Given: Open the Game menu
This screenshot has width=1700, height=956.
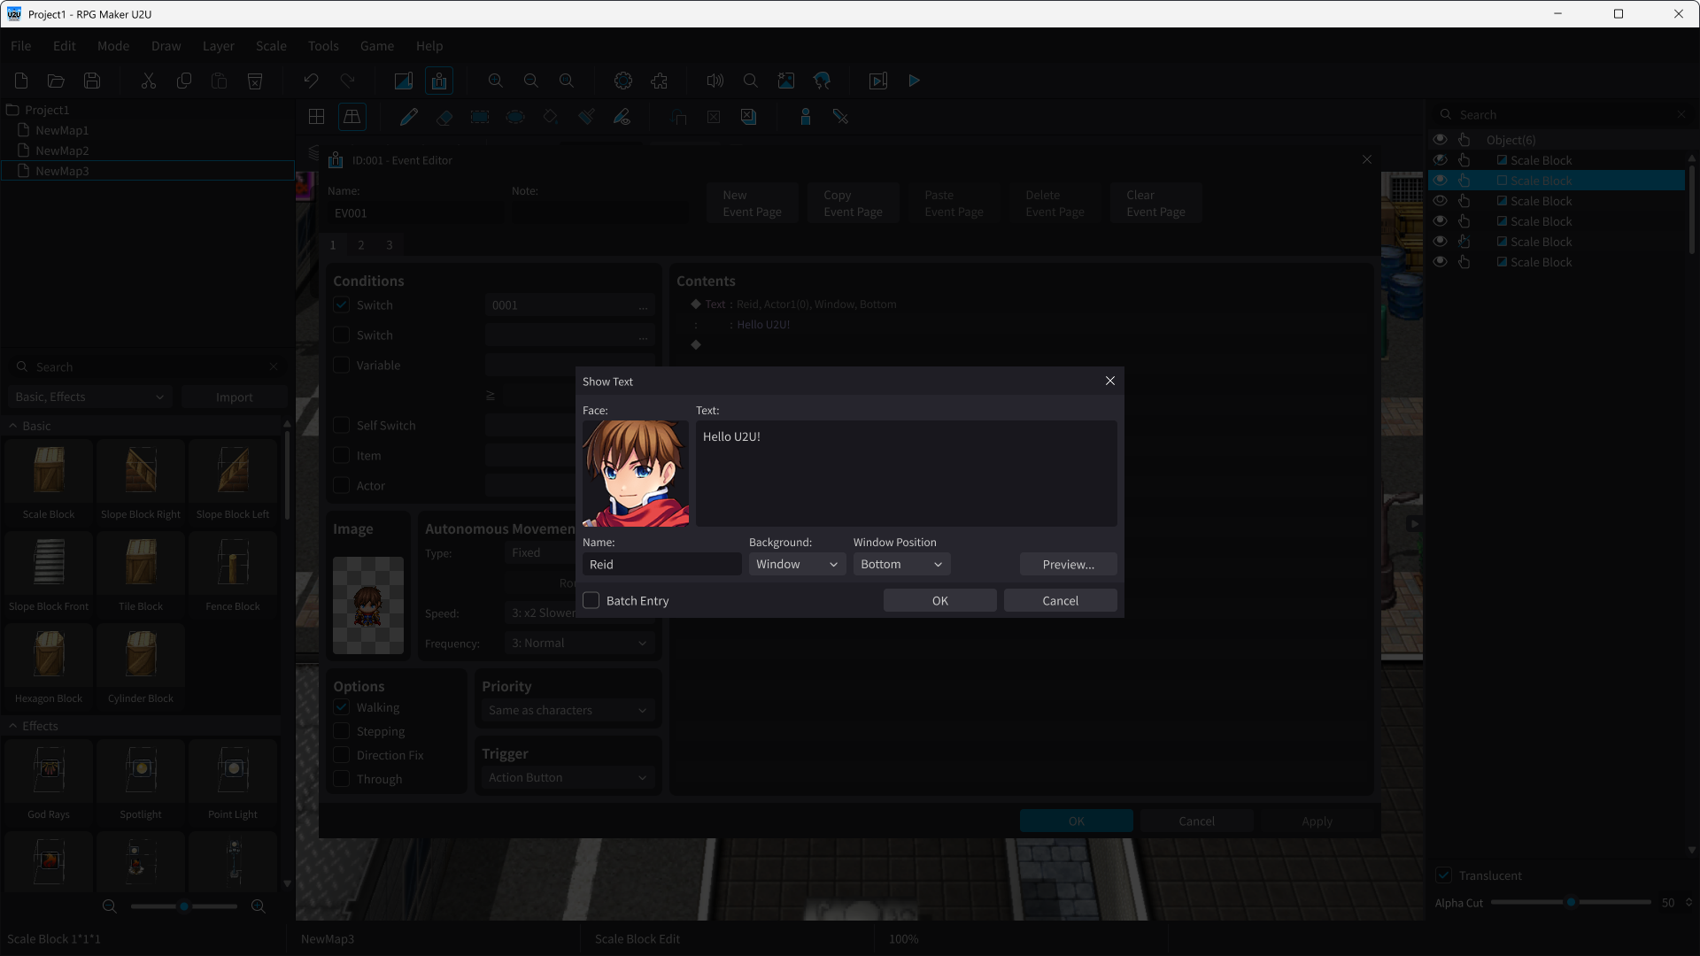Looking at the screenshot, I should (x=377, y=46).
